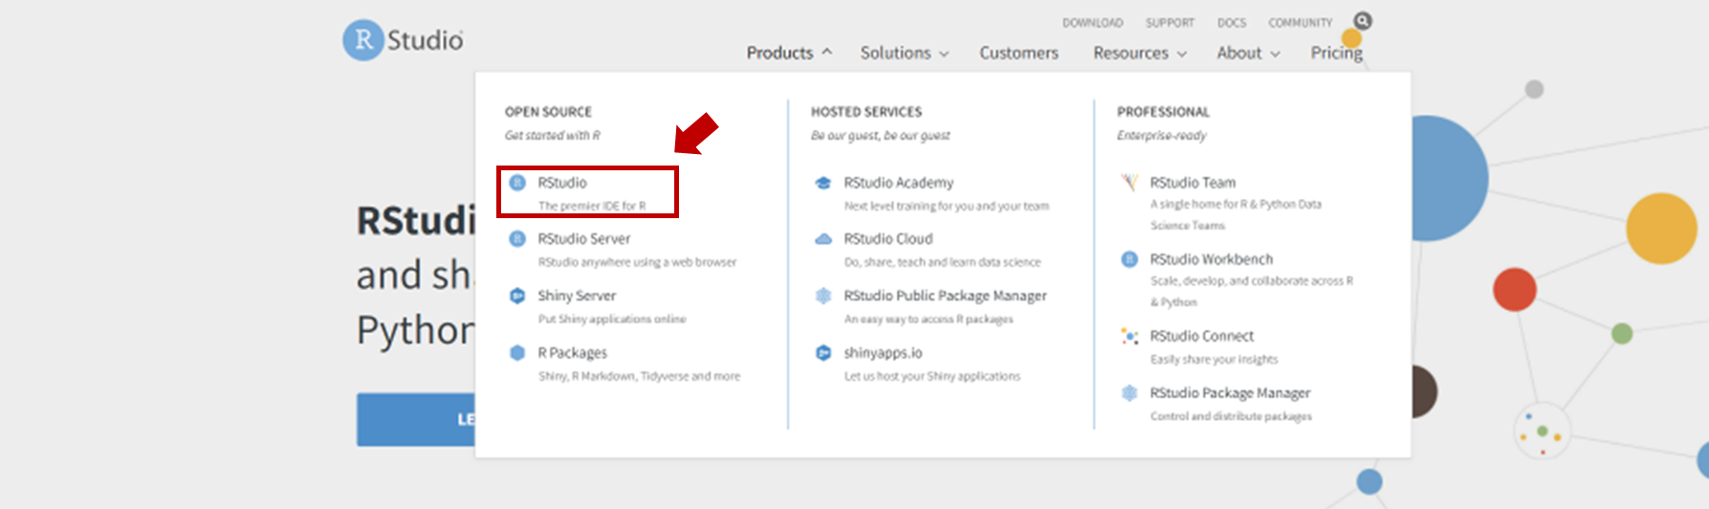Click the PROFESSIONAL column heading
The height and width of the screenshot is (509, 1709).
pyautogui.click(x=1163, y=112)
